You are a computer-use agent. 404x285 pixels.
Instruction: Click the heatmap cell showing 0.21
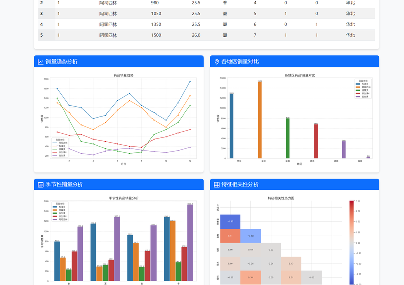(x=291, y=277)
